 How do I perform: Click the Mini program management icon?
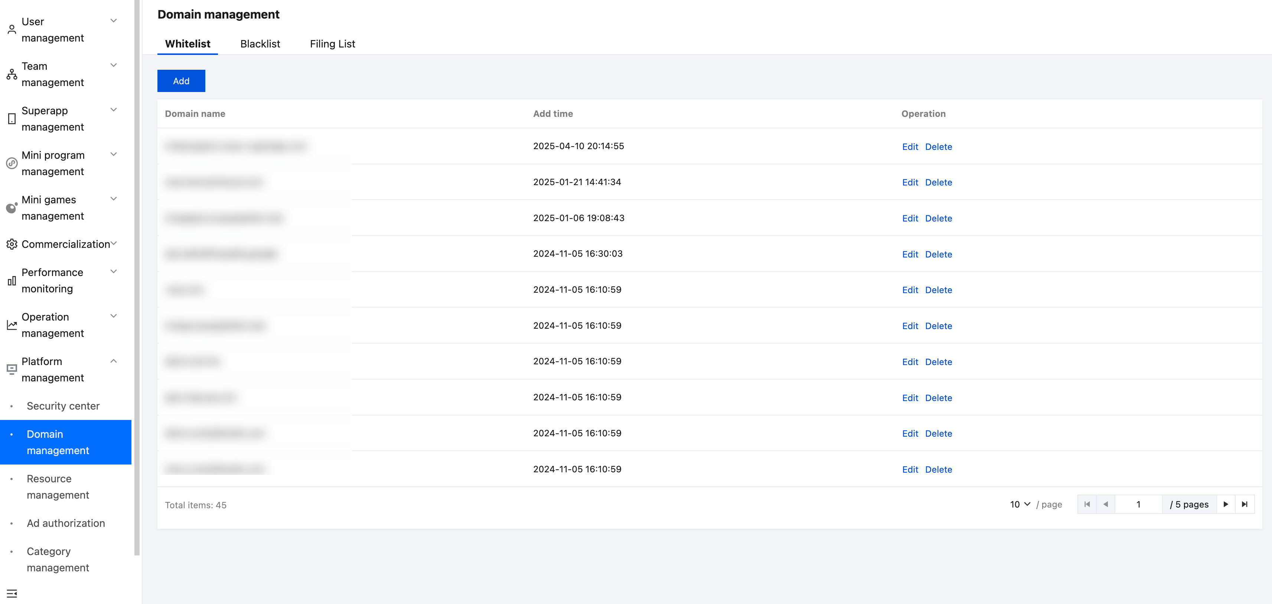point(12,163)
